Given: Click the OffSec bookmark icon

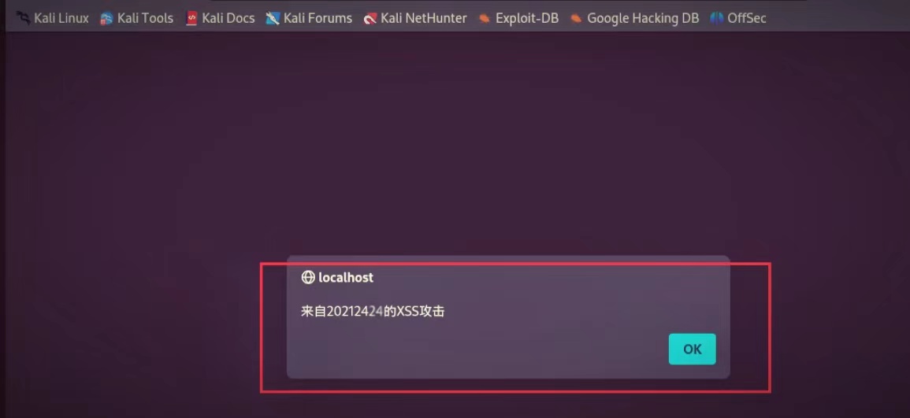Looking at the screenshot, I should 717,19.
